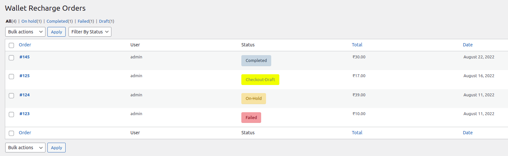Image resolution: width=508 pixels, height=156 pixels.
Task: Open order #145 link
Action: point(24,57)
